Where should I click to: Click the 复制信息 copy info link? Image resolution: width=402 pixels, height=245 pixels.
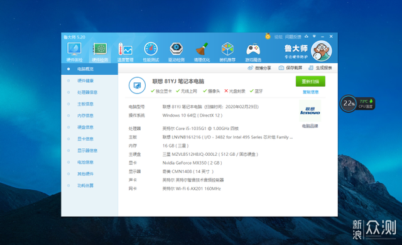tap(310, 92)
